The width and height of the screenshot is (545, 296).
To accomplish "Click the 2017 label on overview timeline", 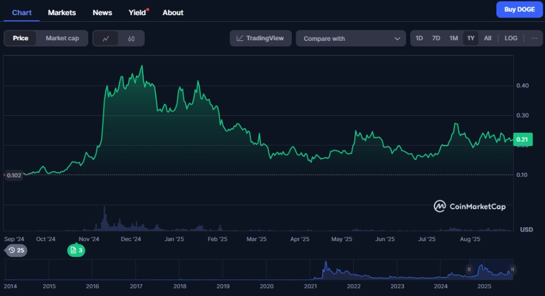I will click(136, 286).
